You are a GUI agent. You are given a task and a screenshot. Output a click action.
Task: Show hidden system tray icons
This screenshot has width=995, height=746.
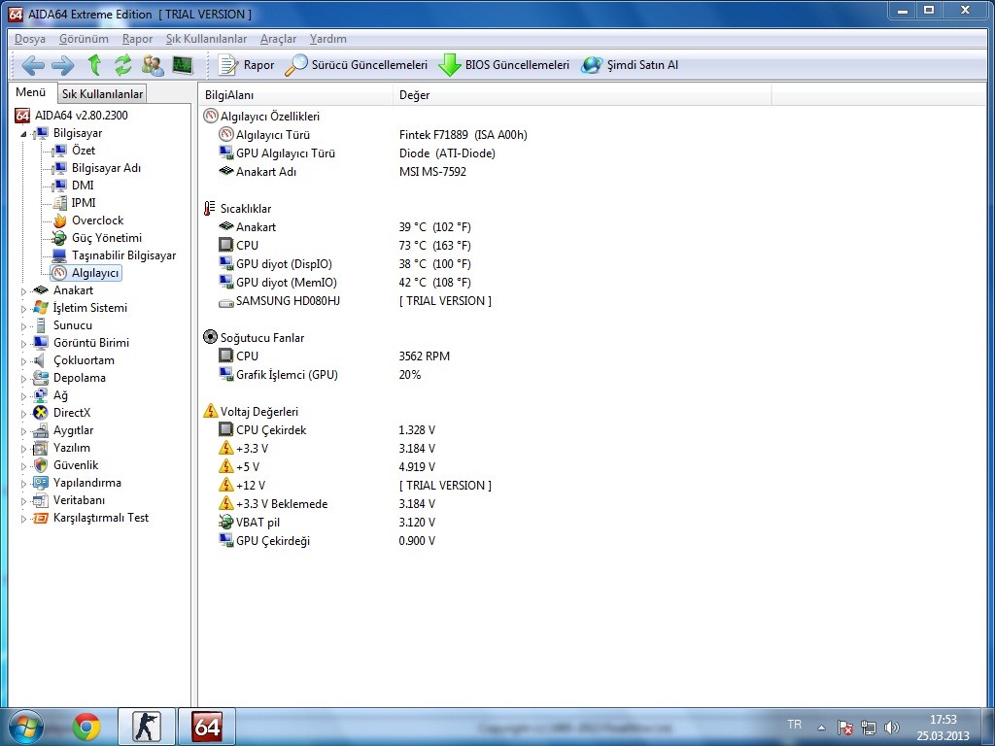tap(821, 728)
